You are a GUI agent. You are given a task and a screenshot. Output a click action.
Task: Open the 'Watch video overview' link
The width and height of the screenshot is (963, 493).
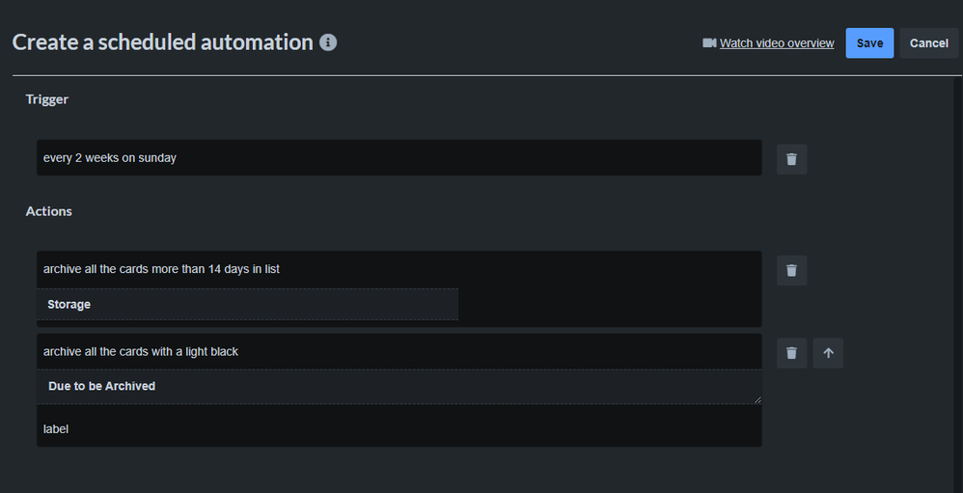(x=777, y=43)
